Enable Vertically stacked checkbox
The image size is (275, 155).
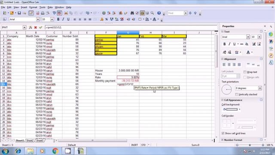pos(237,94)
